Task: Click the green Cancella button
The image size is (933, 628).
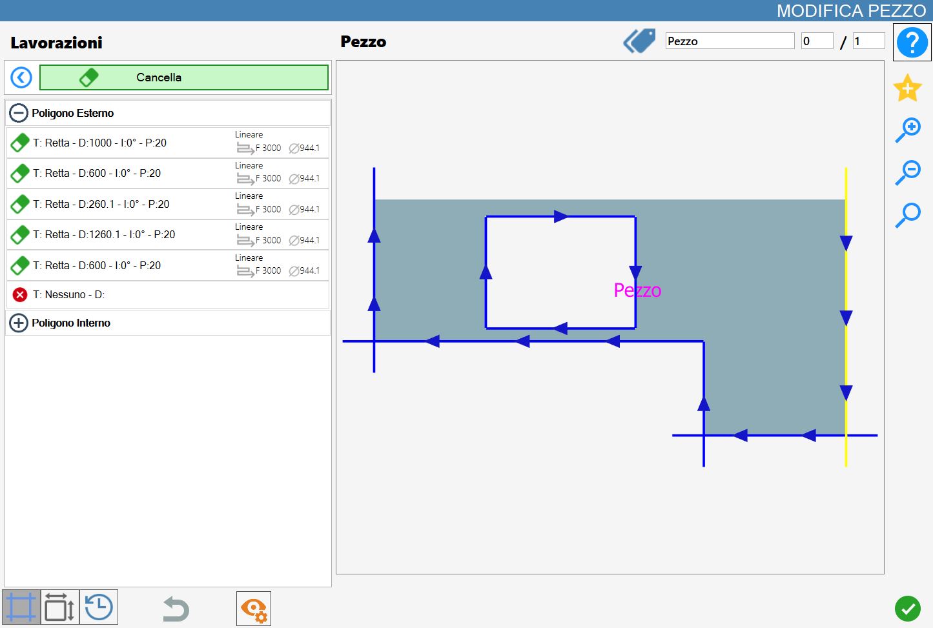Action: (x=184, y=77)
